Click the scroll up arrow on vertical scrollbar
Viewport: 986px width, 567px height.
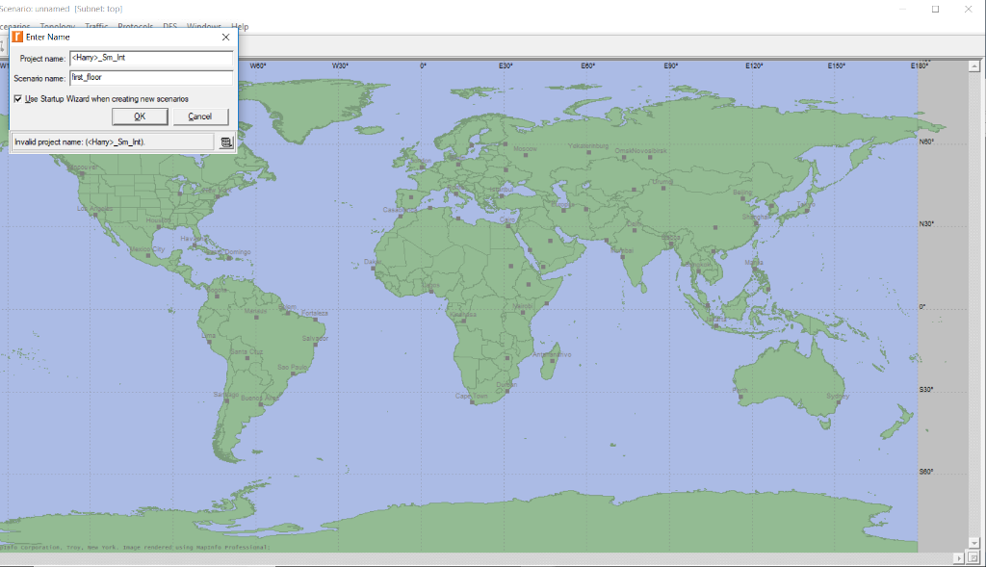(x=975, y=66)
